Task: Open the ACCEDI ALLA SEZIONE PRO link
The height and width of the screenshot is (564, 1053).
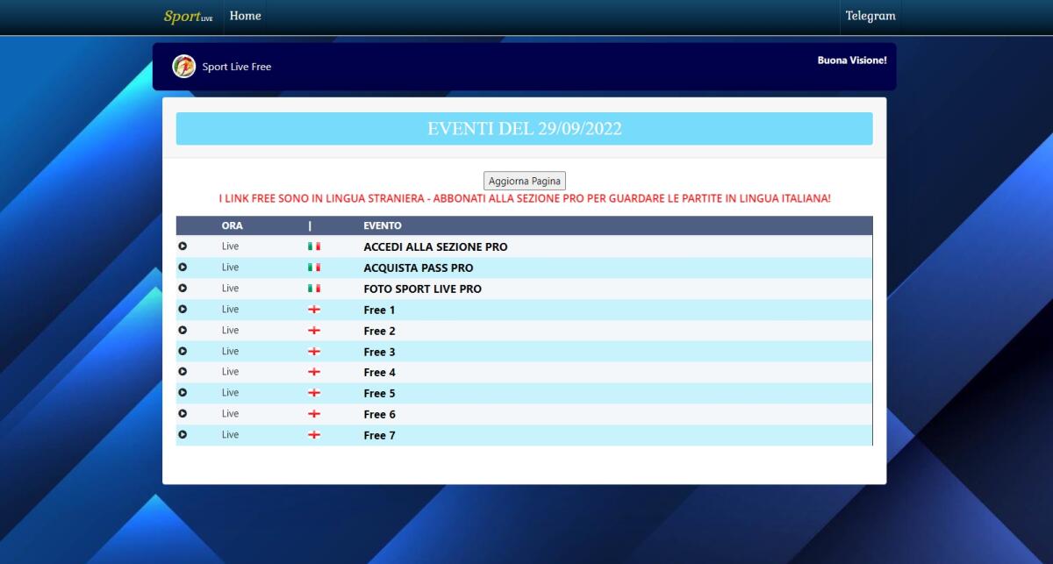Action: pos(435,247)
